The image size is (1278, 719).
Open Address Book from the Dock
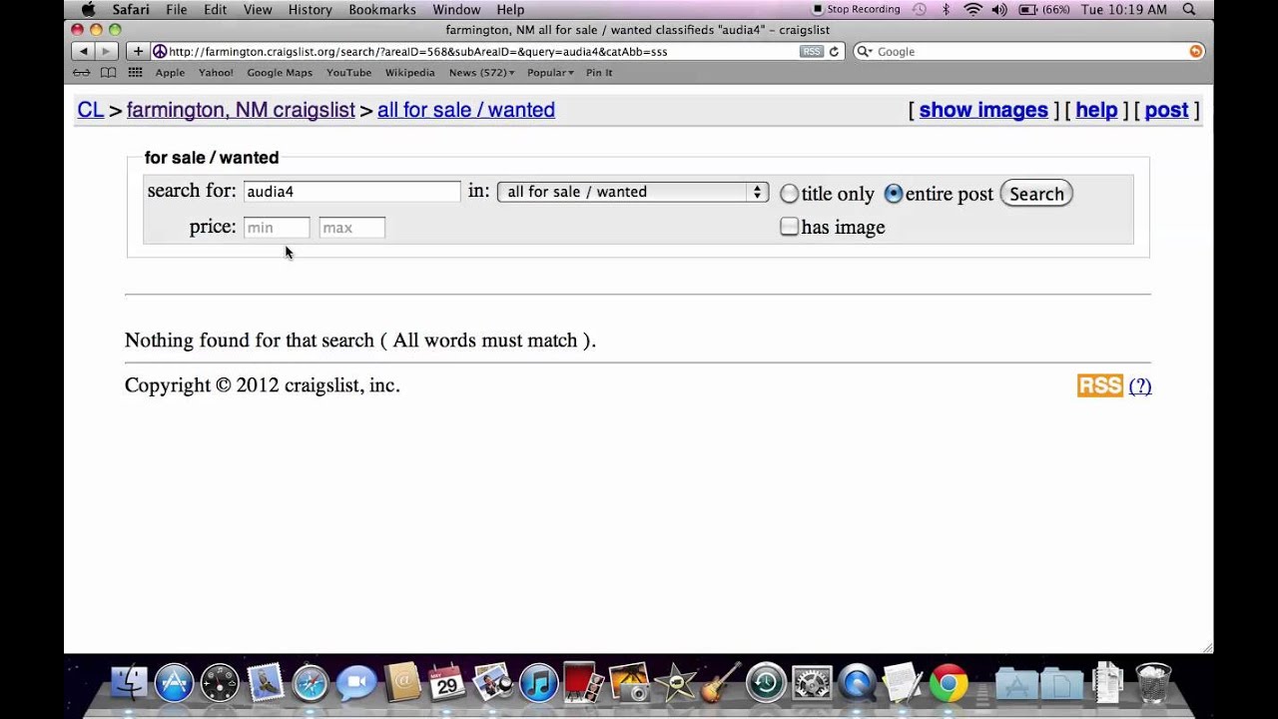pyautogui.click(x=402, y=683)
